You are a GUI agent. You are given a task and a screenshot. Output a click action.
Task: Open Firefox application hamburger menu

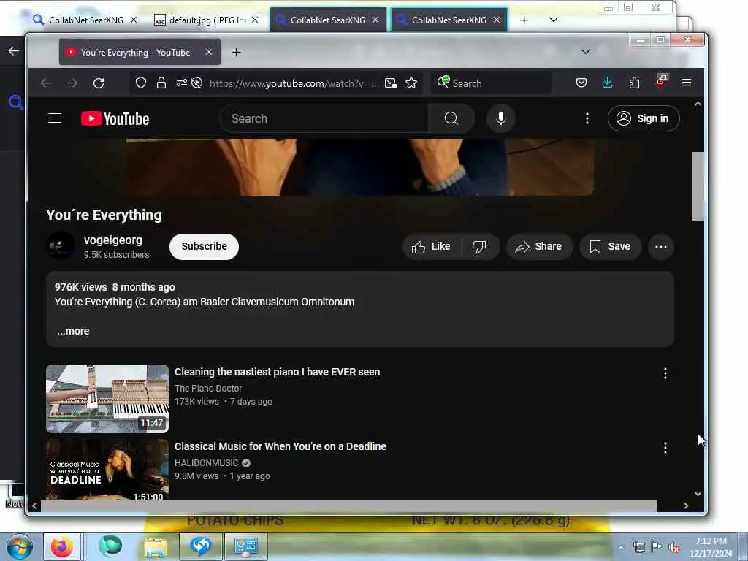[687, 83]
